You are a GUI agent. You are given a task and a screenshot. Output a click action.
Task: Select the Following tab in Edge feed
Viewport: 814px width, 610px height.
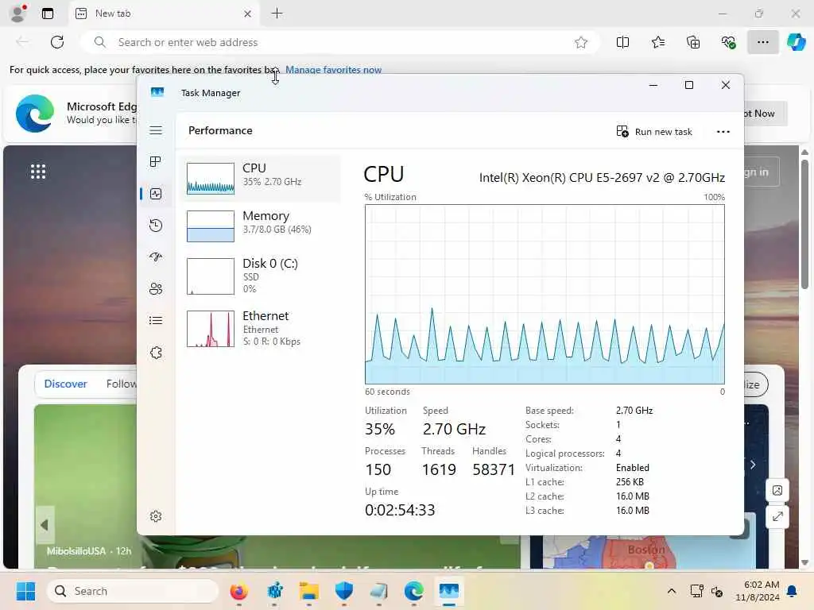point(121,384)
